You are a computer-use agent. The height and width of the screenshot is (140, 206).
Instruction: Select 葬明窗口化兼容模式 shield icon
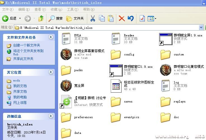tap(166, 70)
